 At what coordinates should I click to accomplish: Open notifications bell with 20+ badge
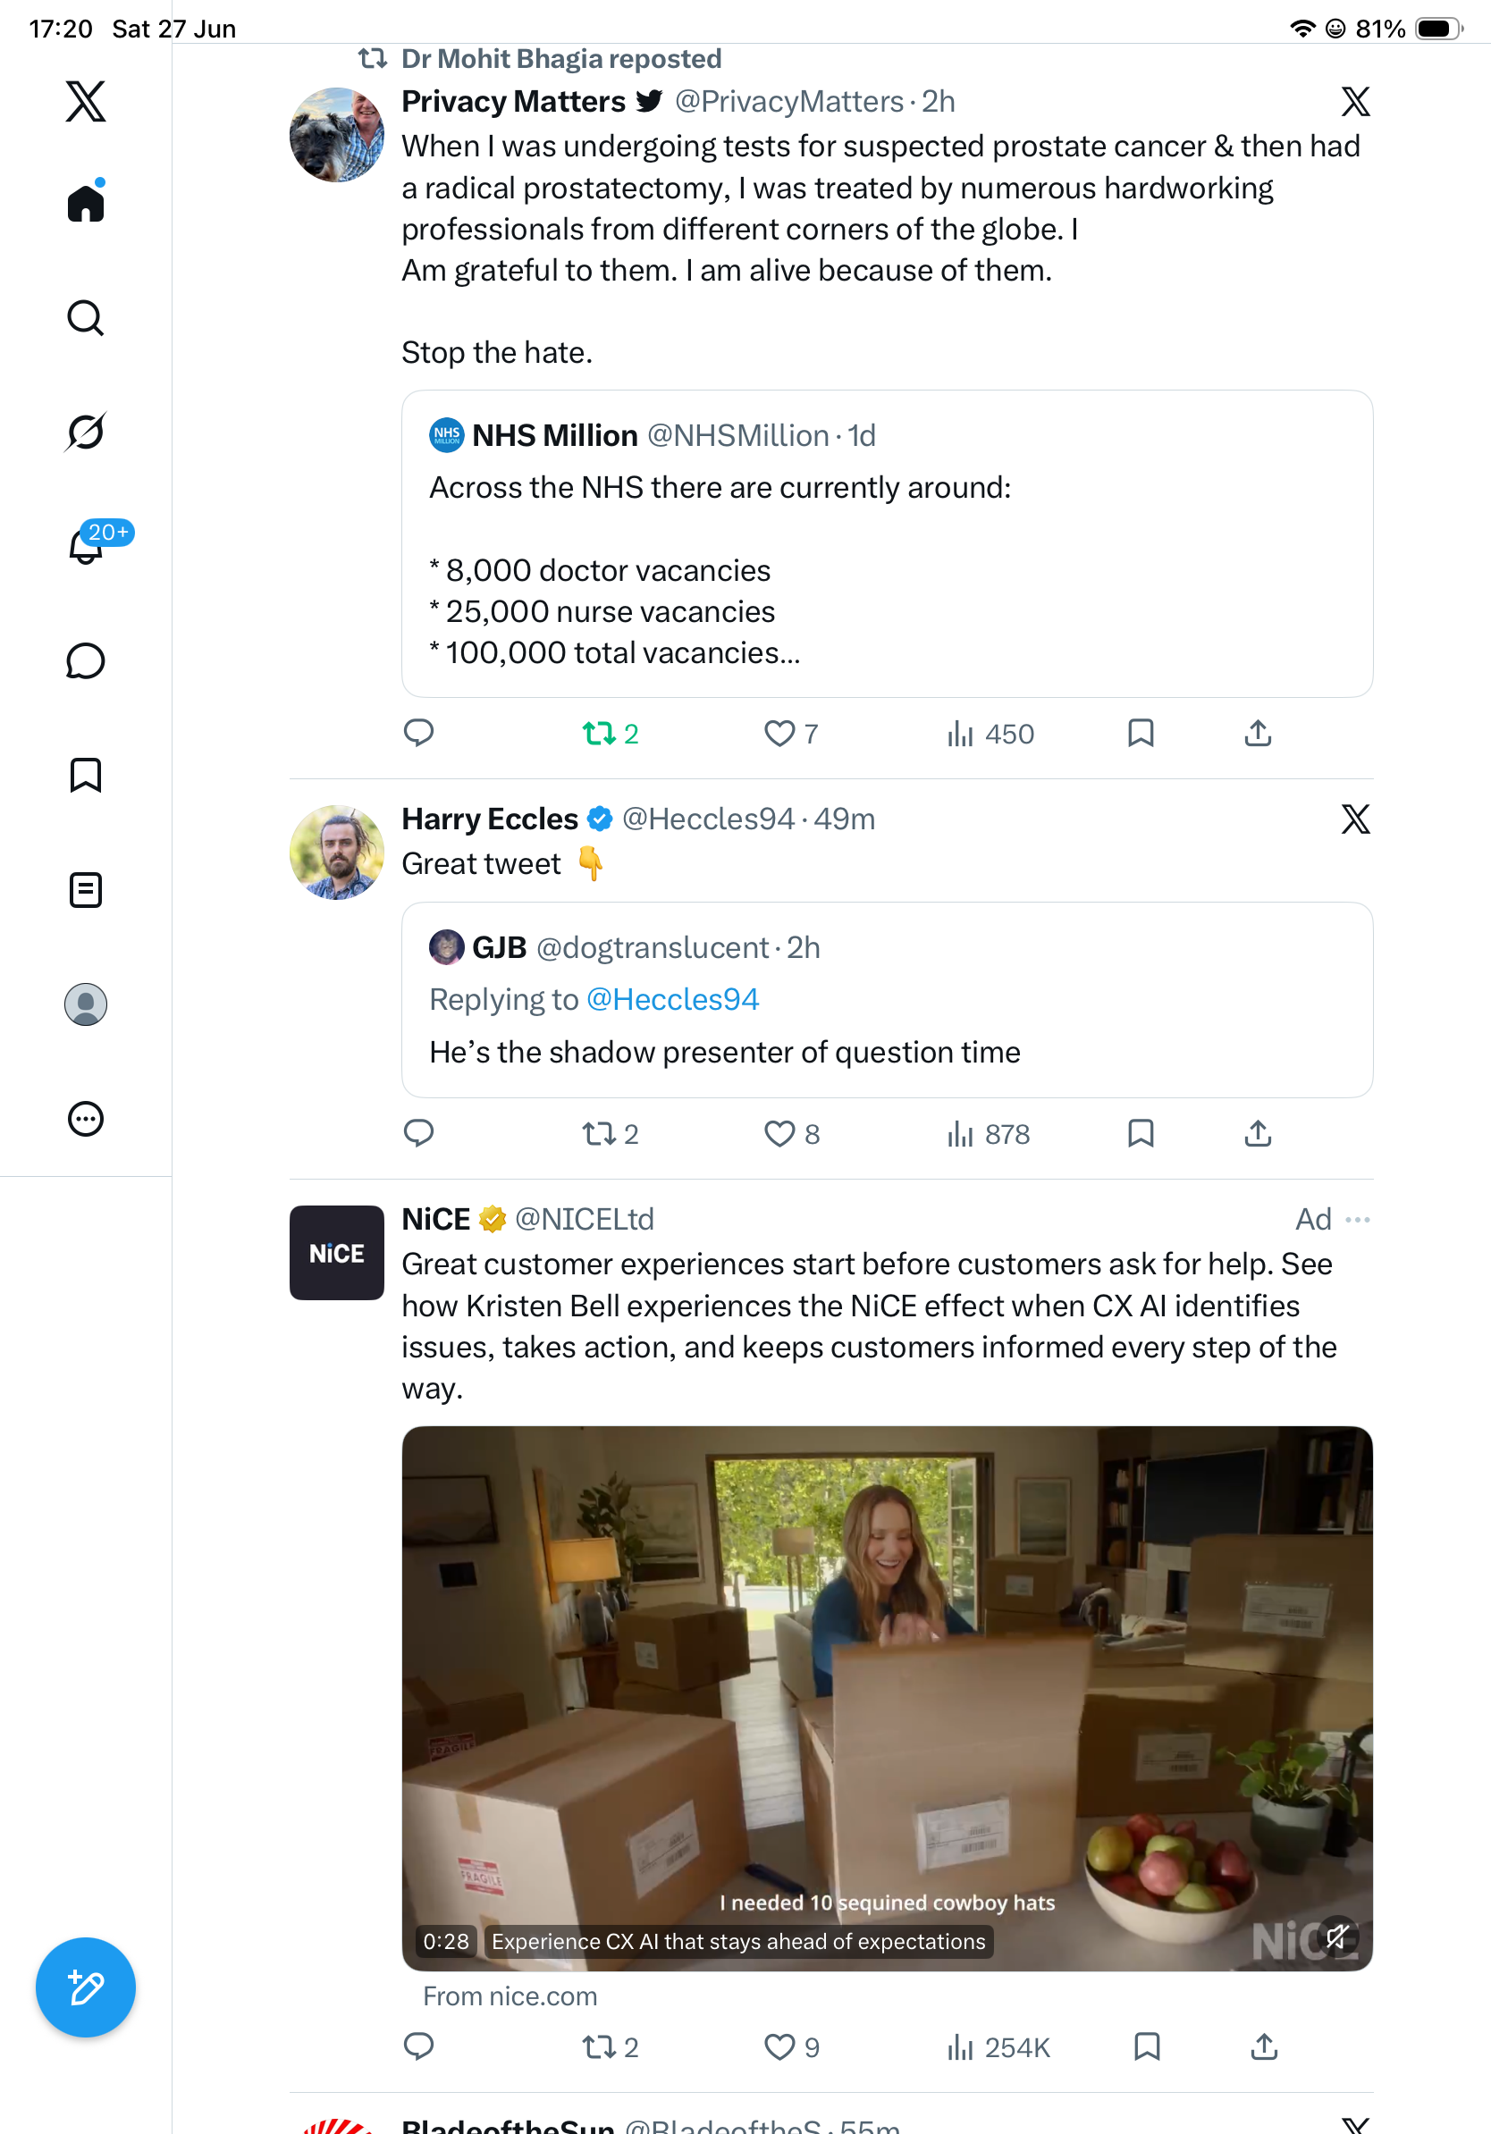86,546
